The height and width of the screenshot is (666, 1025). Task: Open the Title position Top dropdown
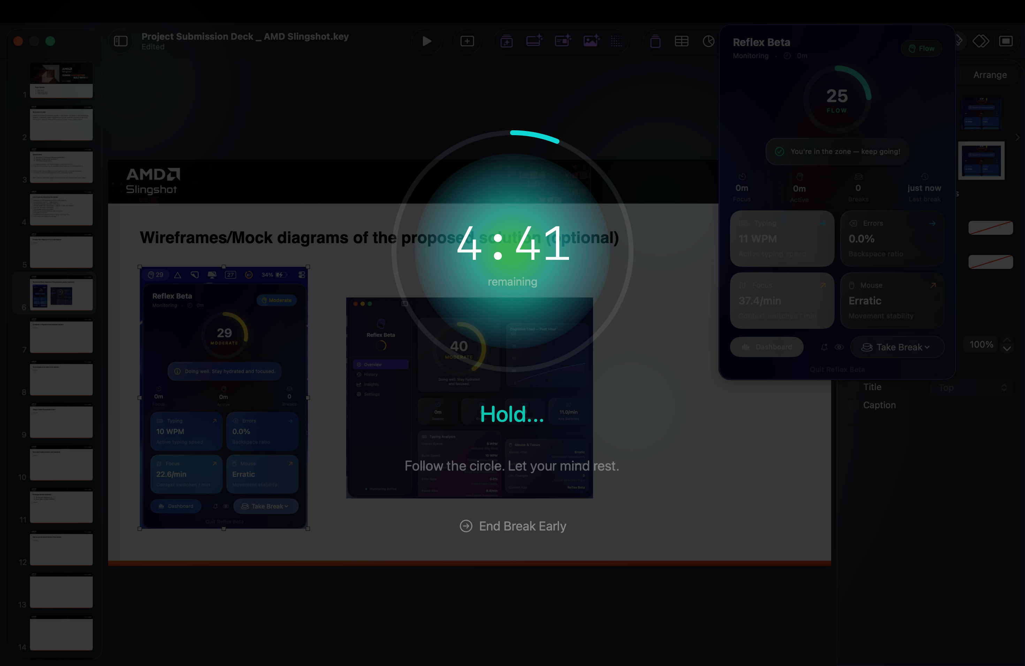tap(972, 388)
